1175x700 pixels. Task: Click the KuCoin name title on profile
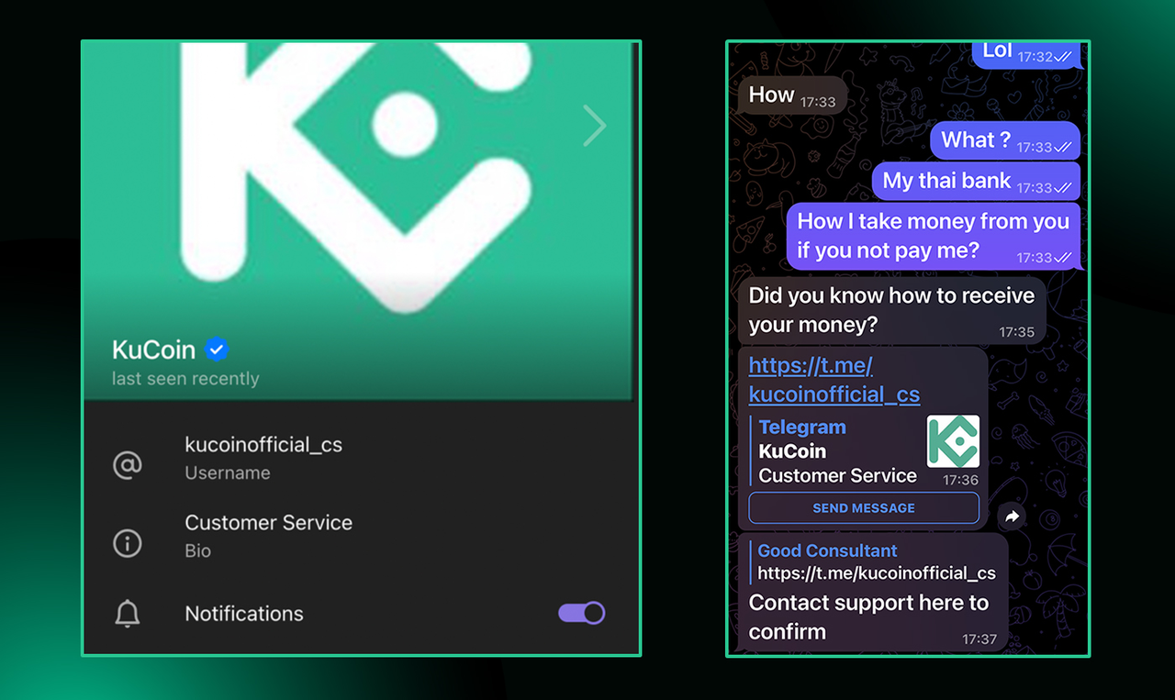point(153,350)
